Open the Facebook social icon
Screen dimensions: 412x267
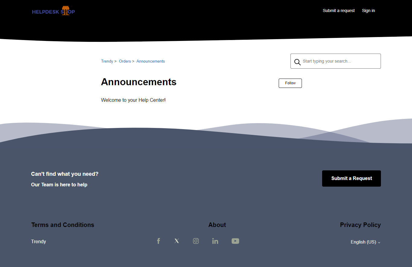(158, 241)
